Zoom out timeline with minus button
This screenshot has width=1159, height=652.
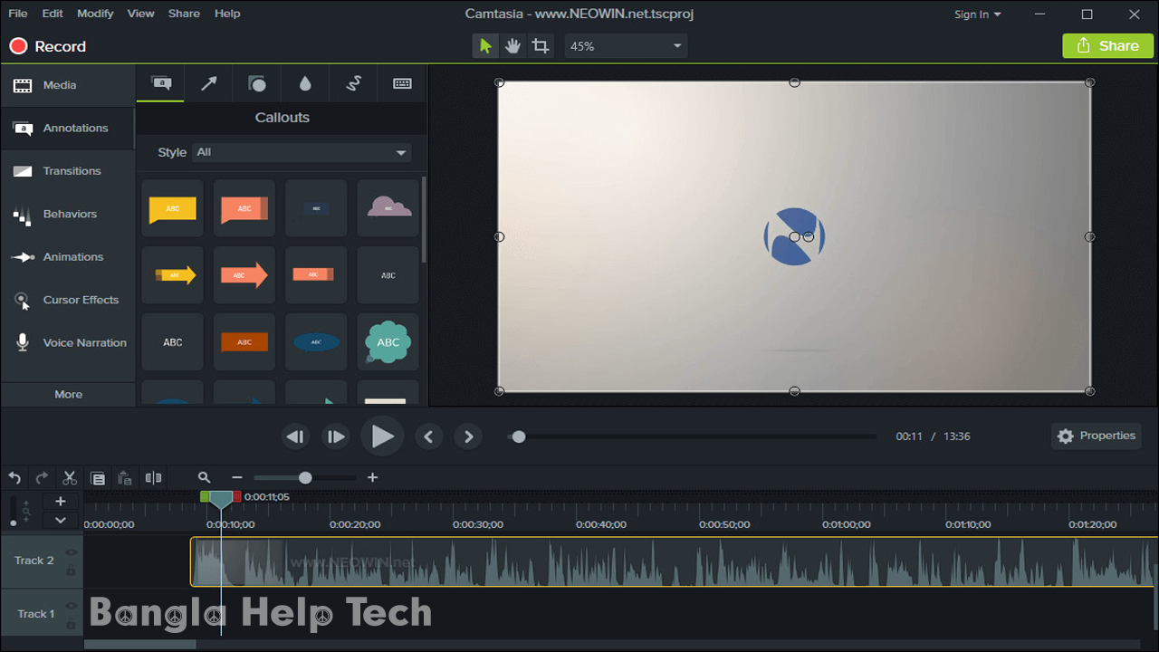[x=237, y=477]
